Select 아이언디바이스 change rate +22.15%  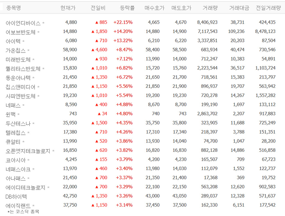click(x=123, y=22)
